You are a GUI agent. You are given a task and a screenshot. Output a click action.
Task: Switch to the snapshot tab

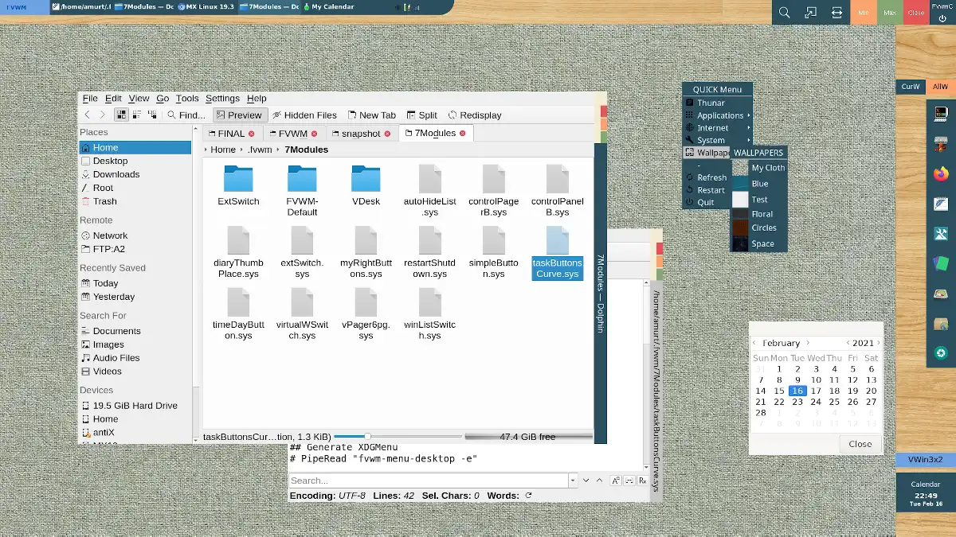tap(360, 134)
